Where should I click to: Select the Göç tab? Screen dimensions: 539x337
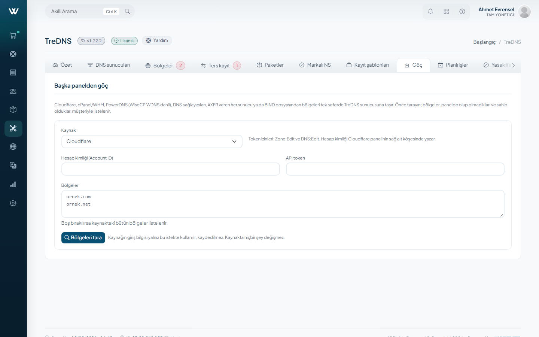[x=413, y=65]
